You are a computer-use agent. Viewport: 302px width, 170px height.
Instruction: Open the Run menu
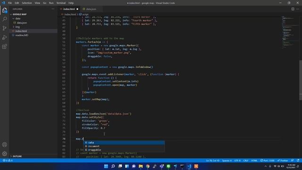[x=51, y=3]
